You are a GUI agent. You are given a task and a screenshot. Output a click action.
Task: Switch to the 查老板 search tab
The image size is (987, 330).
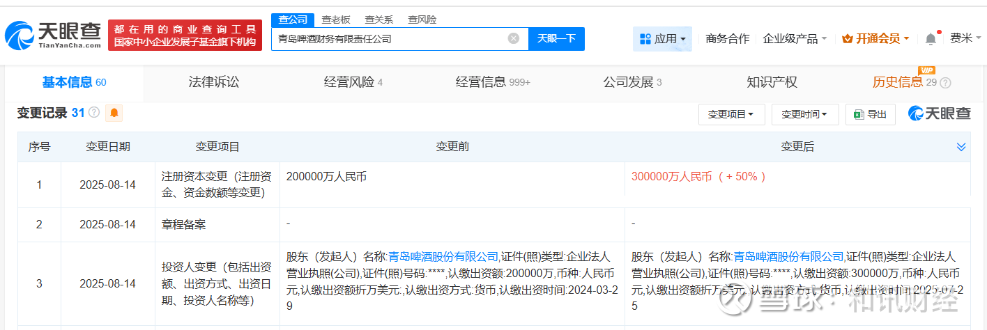pyautogui.click(x=336, y=19)
